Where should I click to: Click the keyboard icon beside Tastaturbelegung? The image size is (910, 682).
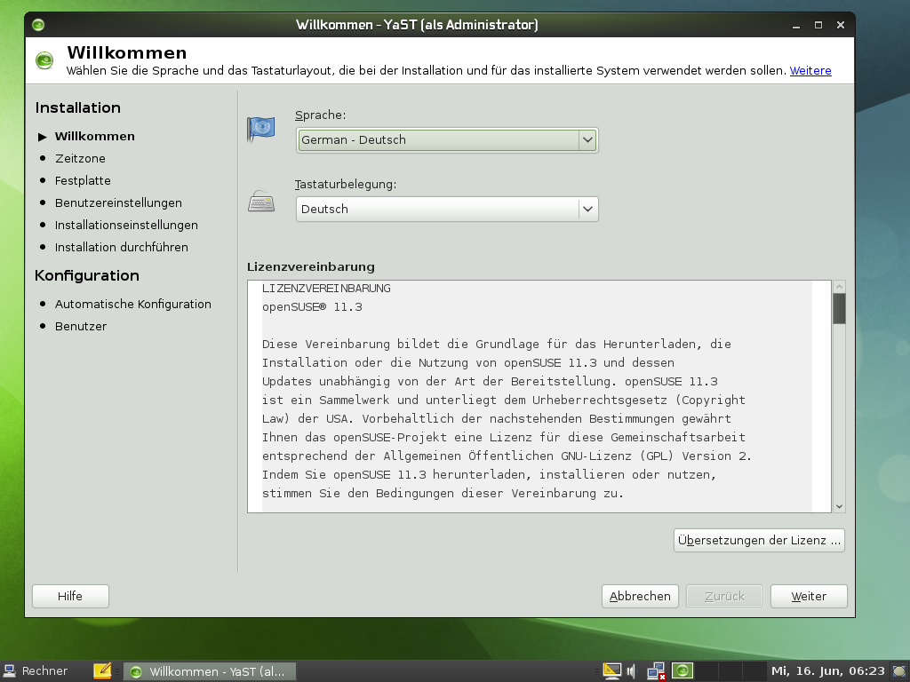(260, 199)
